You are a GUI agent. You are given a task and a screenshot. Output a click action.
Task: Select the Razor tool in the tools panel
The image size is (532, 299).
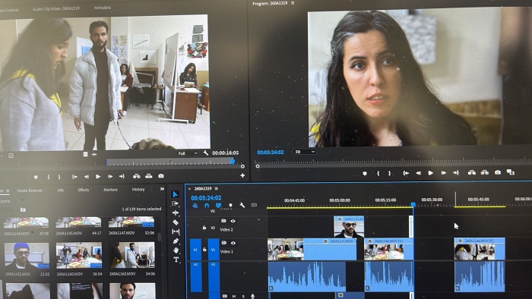pos(176,222)
